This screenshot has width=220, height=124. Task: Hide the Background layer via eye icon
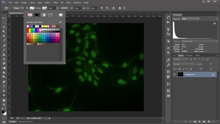[174, 74]
